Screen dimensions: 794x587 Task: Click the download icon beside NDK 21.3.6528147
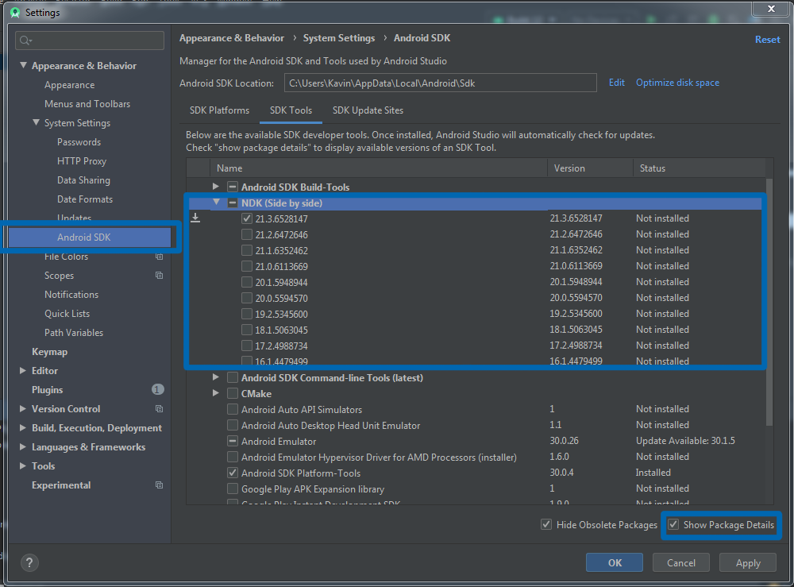(195, 218)
